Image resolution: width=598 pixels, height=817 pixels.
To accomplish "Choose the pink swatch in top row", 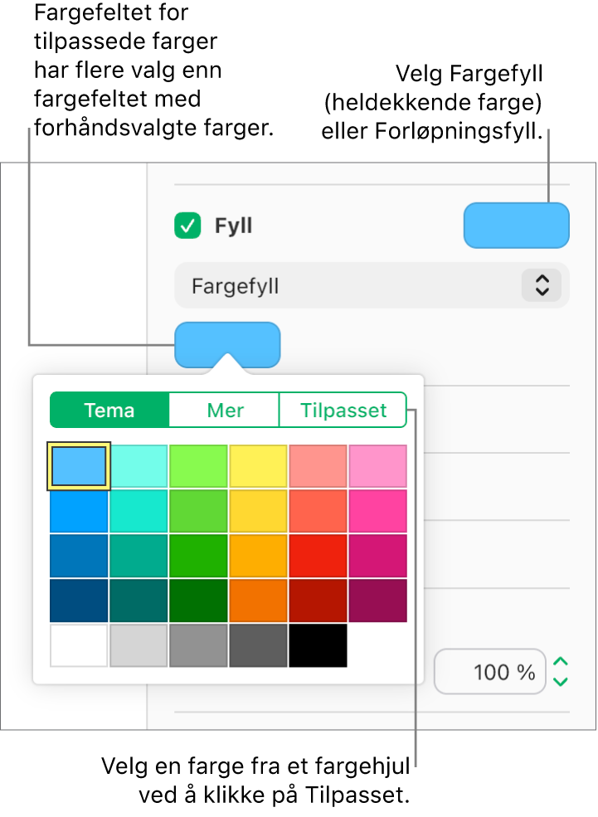I will click(x=377, y=466).
